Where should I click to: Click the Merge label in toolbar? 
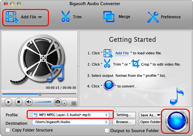124,17
